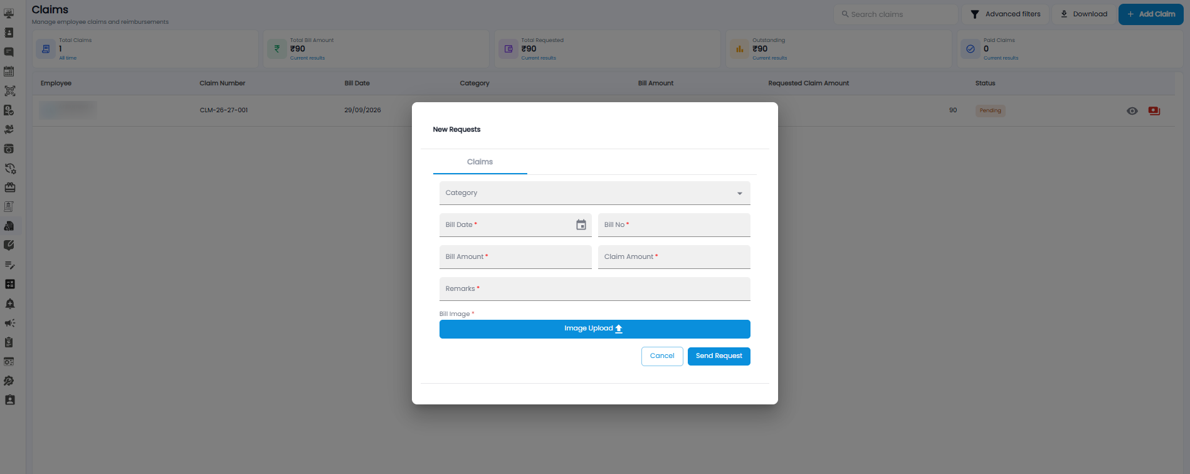1190x474 pixels.
Task: Click claim number CLM-26-27-001
Action: click(x=224, y=110)
